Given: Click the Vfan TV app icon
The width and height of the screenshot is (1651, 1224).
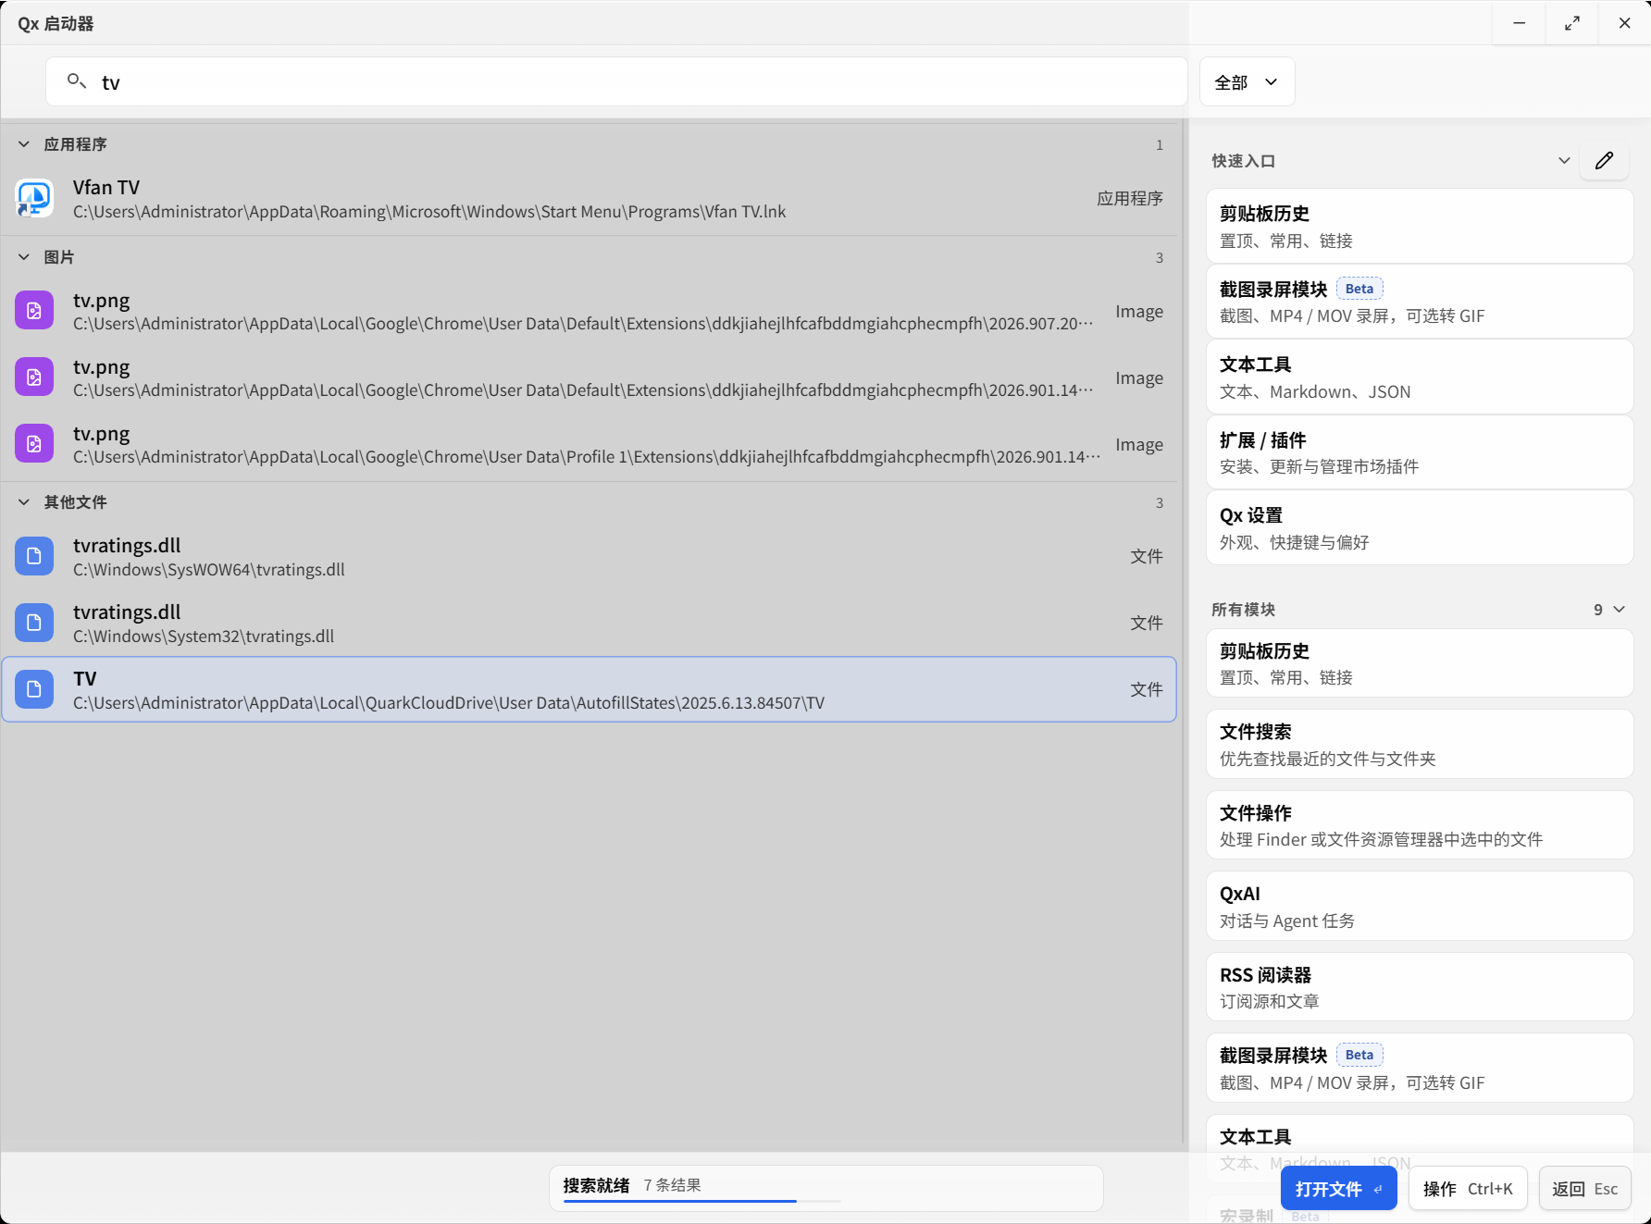Looking at the screenshot, I should 34,198.
